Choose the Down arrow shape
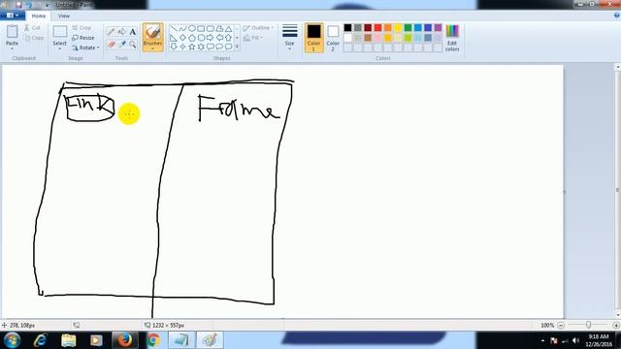 pos(174,47)
